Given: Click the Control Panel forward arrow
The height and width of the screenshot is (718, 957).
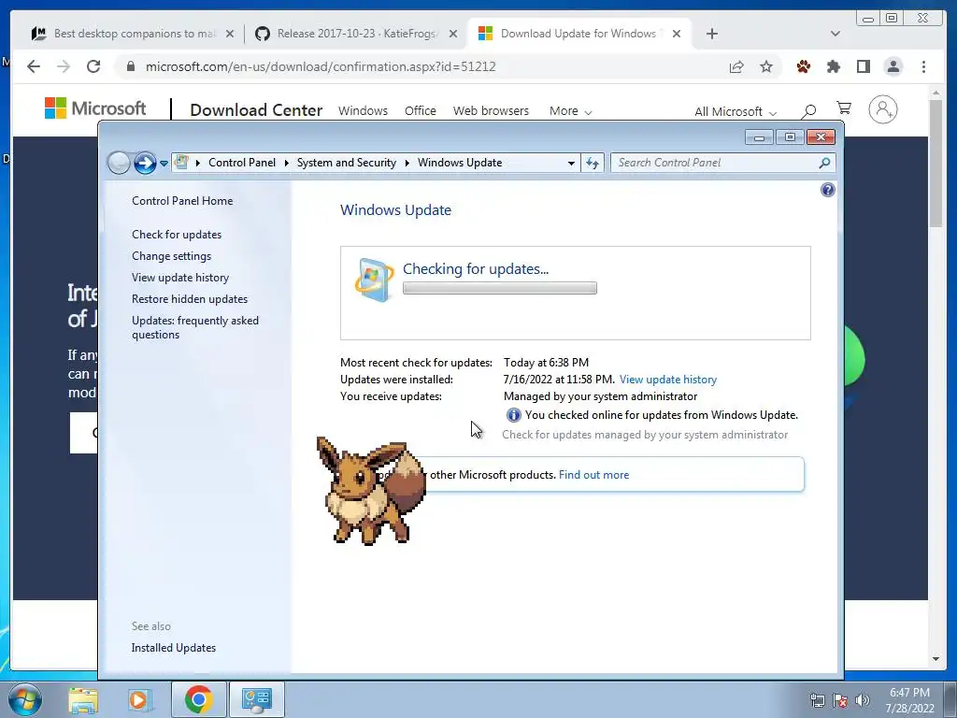Looking at the screenshot, I should (145, 163).
